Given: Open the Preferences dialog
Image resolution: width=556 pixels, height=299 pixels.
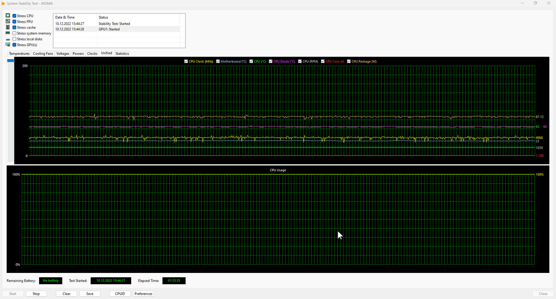Looking at the screenshot, I should (x=143, y=294).
